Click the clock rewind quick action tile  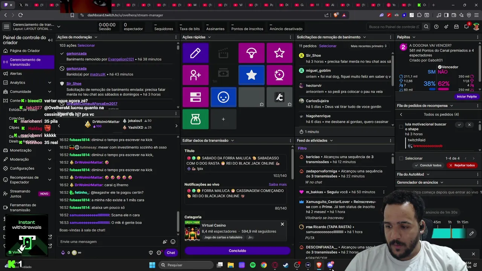(279, 75)
